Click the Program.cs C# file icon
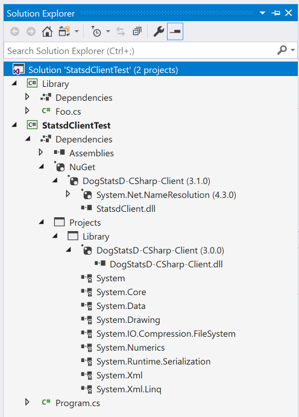299x417 pixels. pos(46,402)
